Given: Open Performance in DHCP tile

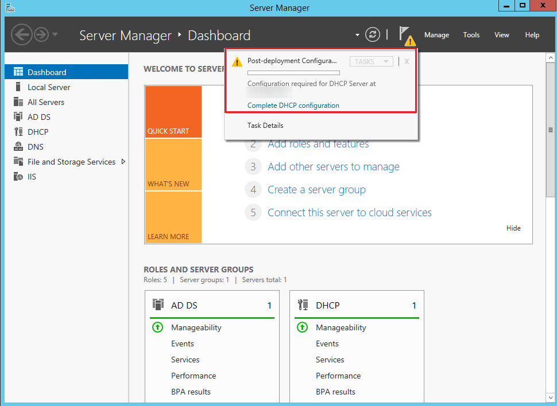Looking at the screenshot, I should pos(338,376).
